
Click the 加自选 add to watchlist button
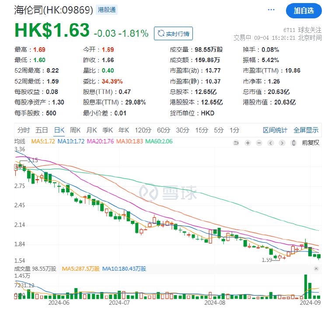tap(304, 10)
